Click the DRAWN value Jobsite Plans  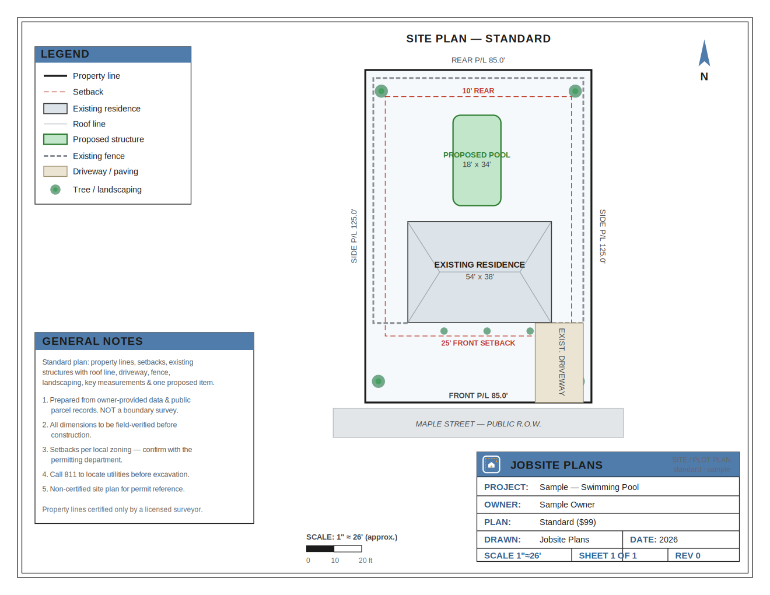tap(564, 540)
